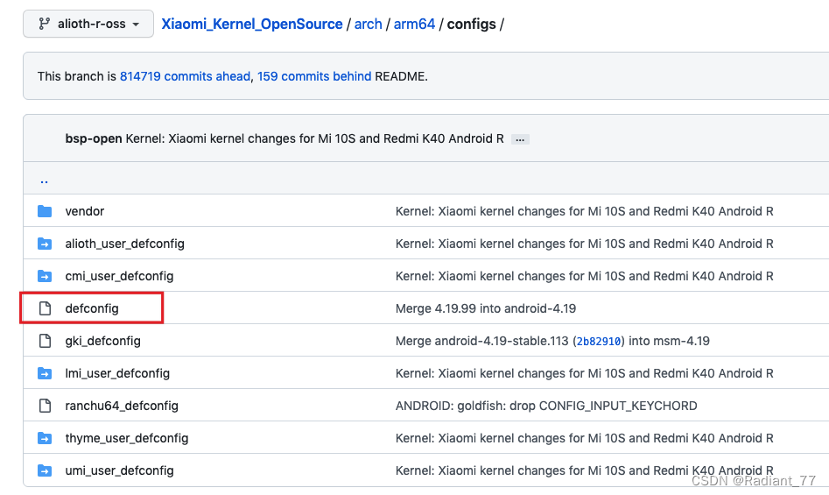Click the lmi_user_defconfig symlink icon

click(45, 373)
